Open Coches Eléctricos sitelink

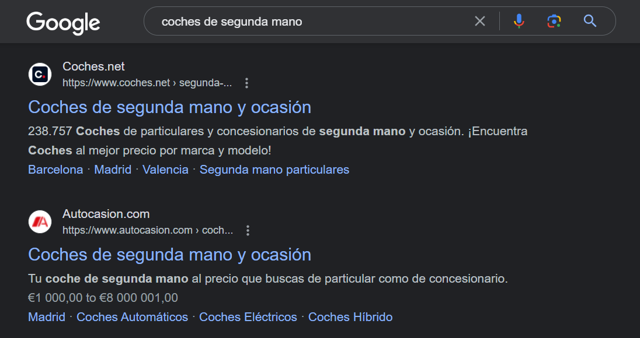tap(248, 317)
